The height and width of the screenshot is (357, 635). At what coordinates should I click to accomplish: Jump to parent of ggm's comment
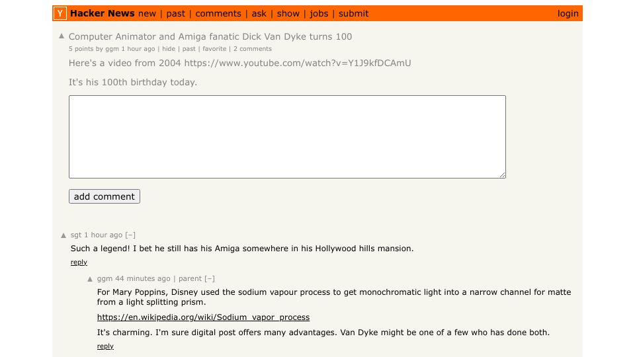coord(190,278)
